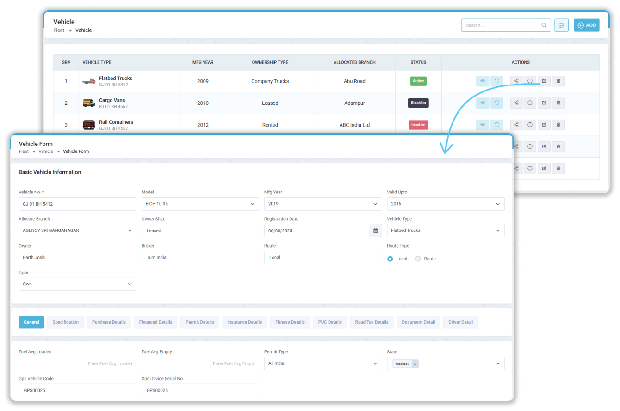
Task: View the Flatbed Trucks row eye icon
Action: point(483,81)
